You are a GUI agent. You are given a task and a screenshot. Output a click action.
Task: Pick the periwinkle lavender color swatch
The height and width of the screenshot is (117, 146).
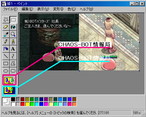pyautogui.click(x=65, y=104)
